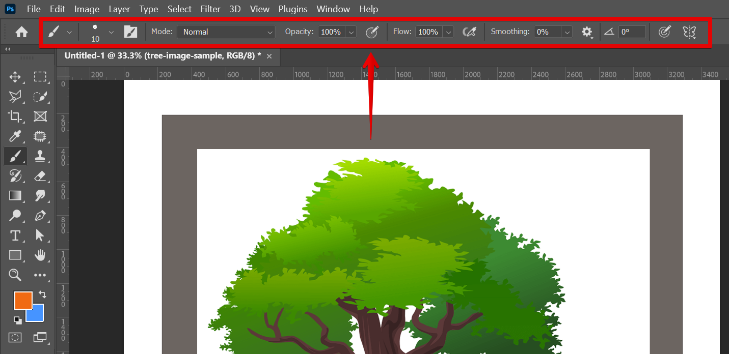Select the Move tool
This screenshot has width=729, height=354.
[x=15, y=77]
